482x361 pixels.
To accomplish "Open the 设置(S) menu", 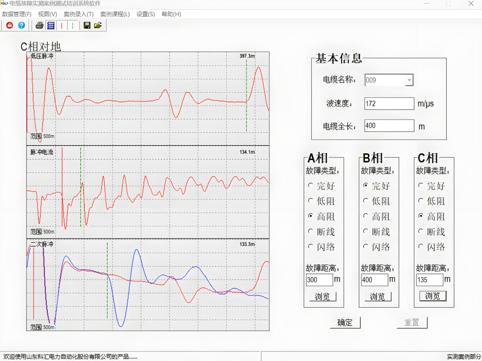I will [x=145, y=14].
